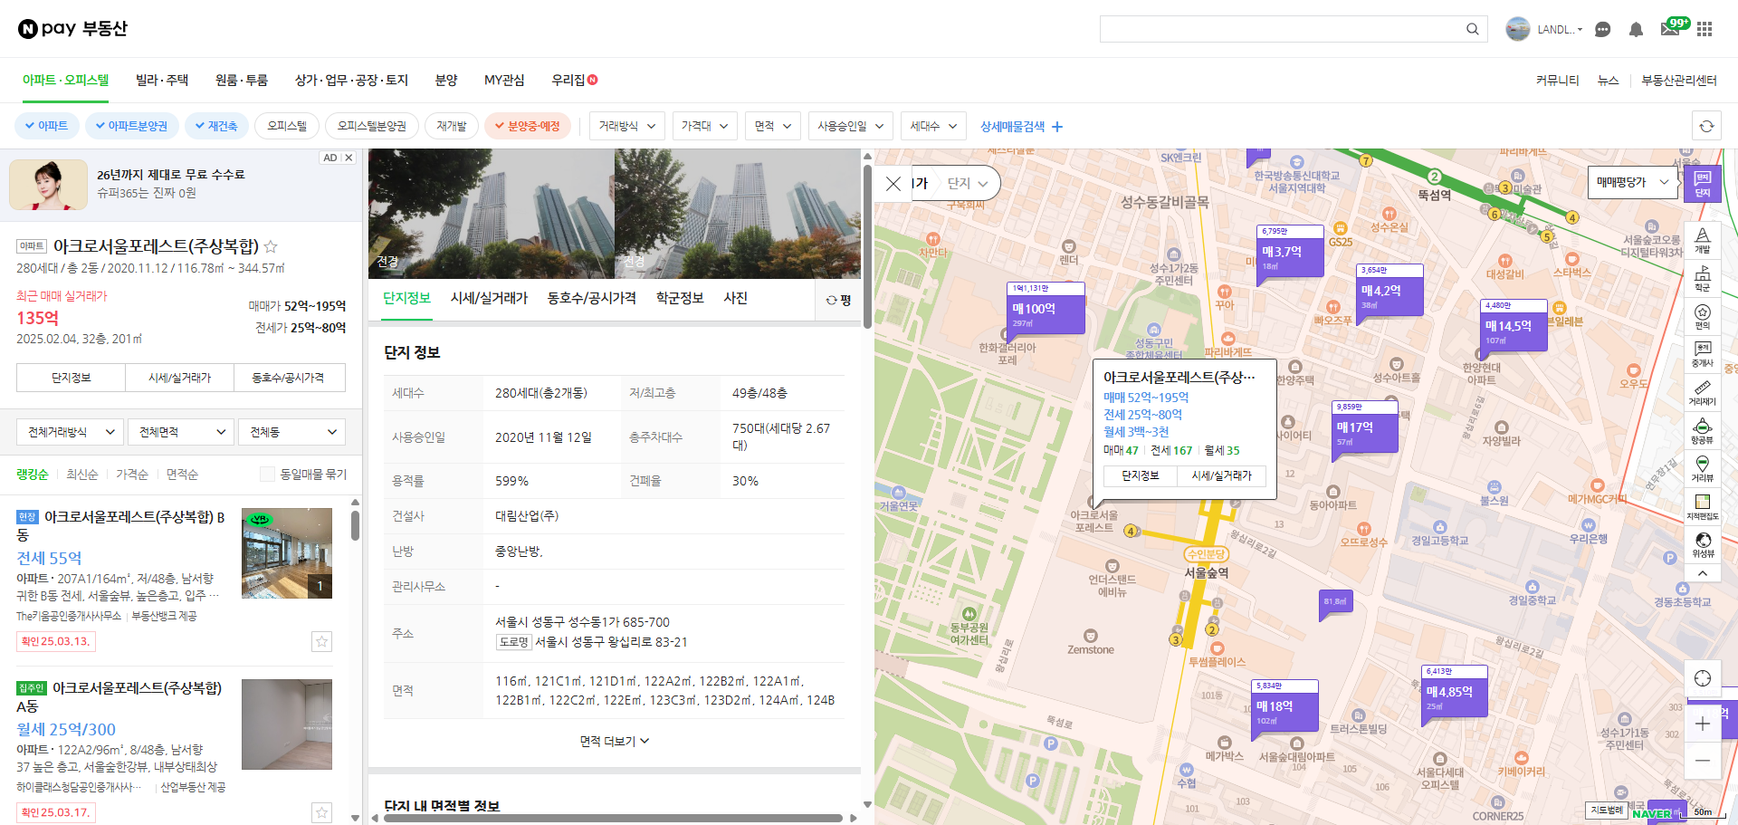Open the 전체거래방식 dropdown
1738x825 pixels.
pos(70,432)
